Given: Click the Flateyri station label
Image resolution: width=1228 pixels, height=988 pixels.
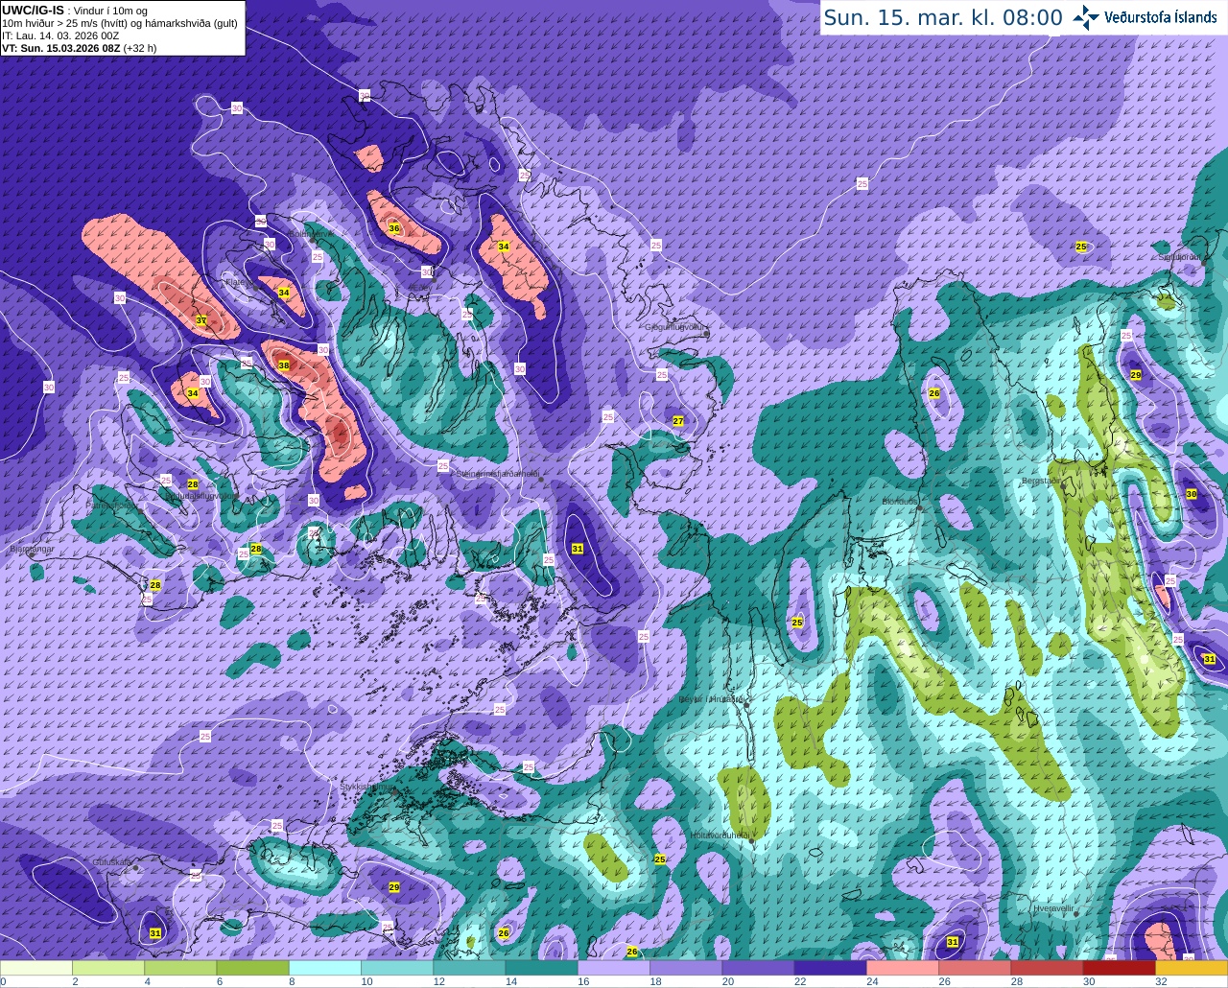Looking at the screenshot, I should pyautogui.click(x=240, y=282).
